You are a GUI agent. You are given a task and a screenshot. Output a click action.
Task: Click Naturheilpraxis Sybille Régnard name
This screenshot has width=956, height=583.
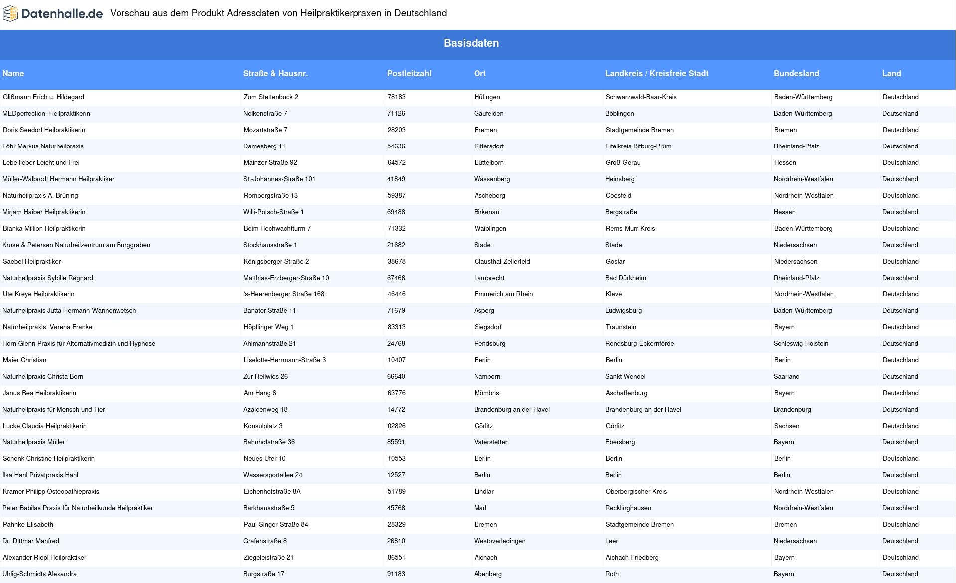48,278
